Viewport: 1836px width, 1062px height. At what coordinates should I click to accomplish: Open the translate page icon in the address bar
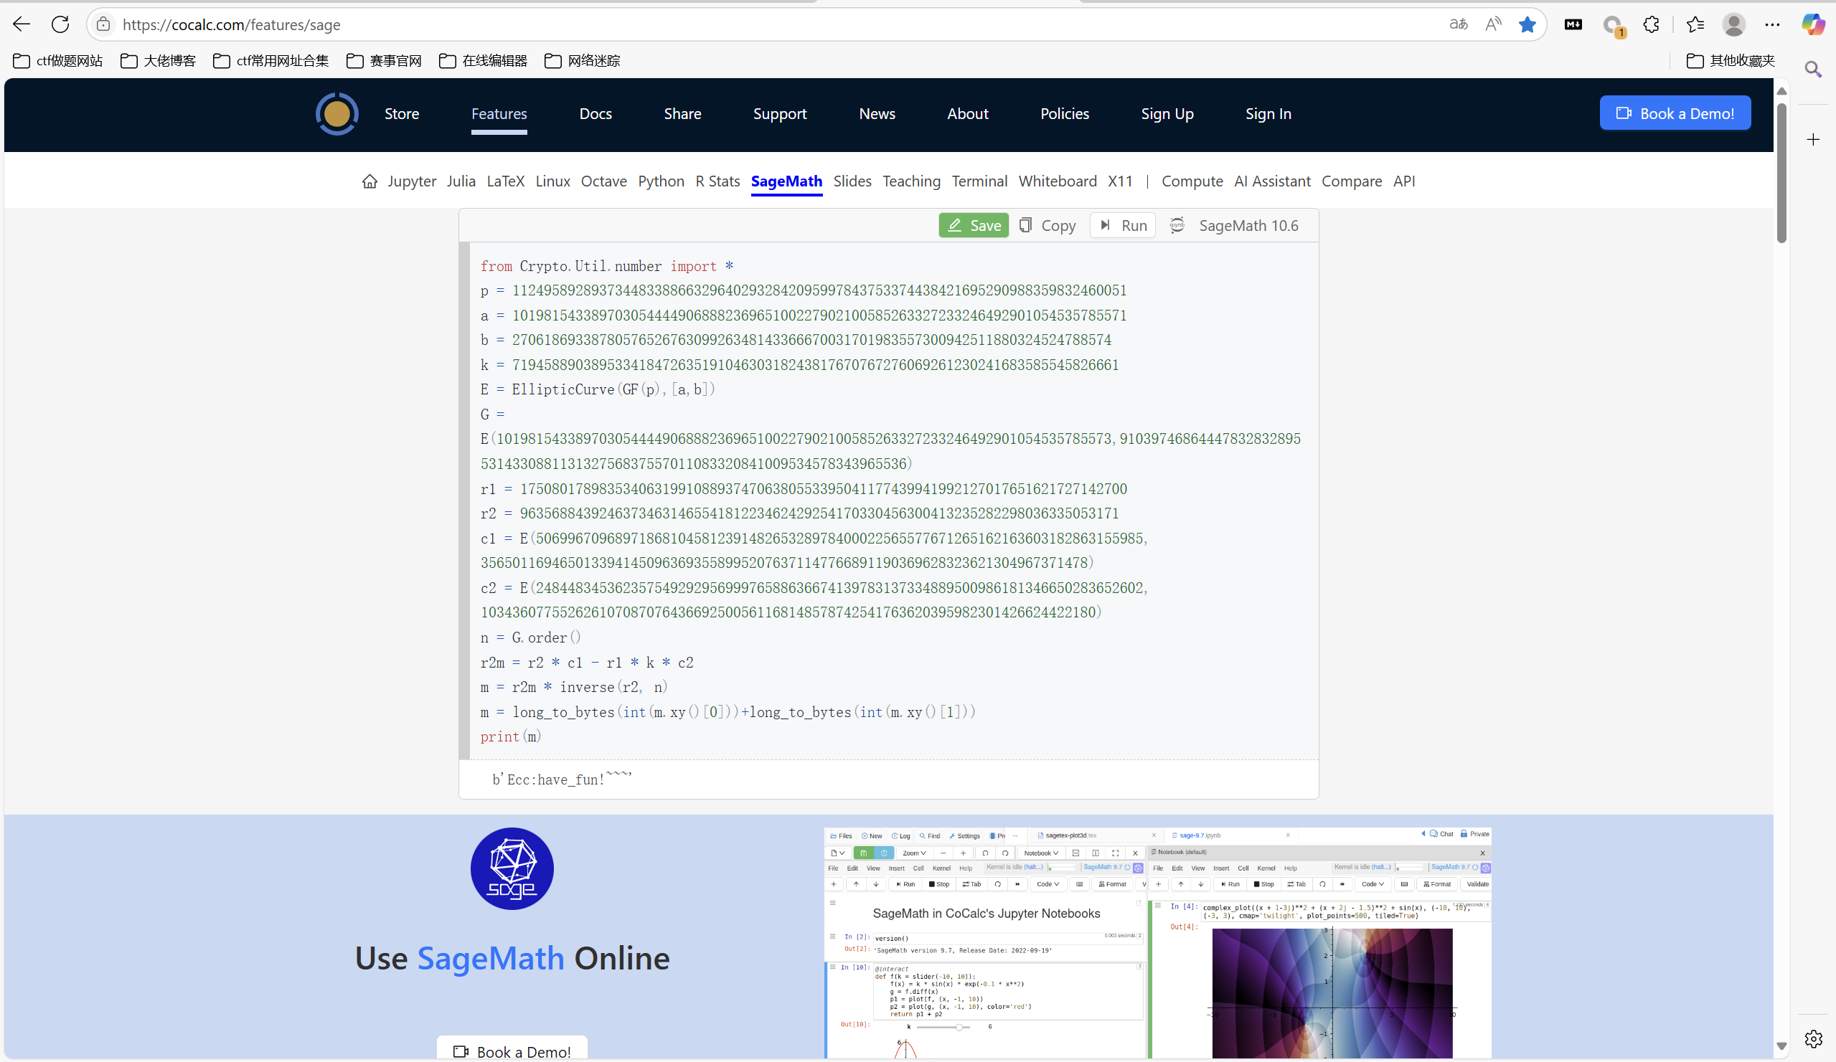coord(1458,24)
